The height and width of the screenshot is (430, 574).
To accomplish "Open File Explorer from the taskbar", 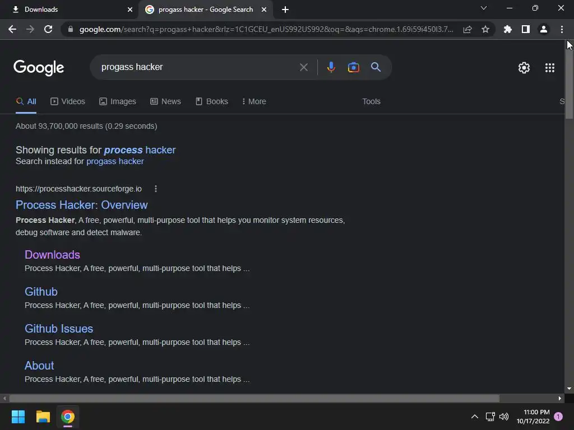I will [x=43, y=417].
